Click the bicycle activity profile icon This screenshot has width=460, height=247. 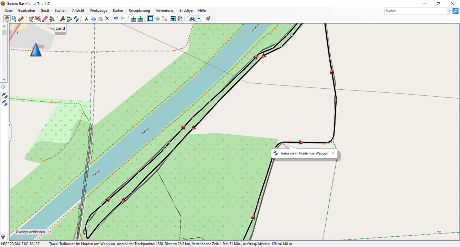(x=192, y=19)
